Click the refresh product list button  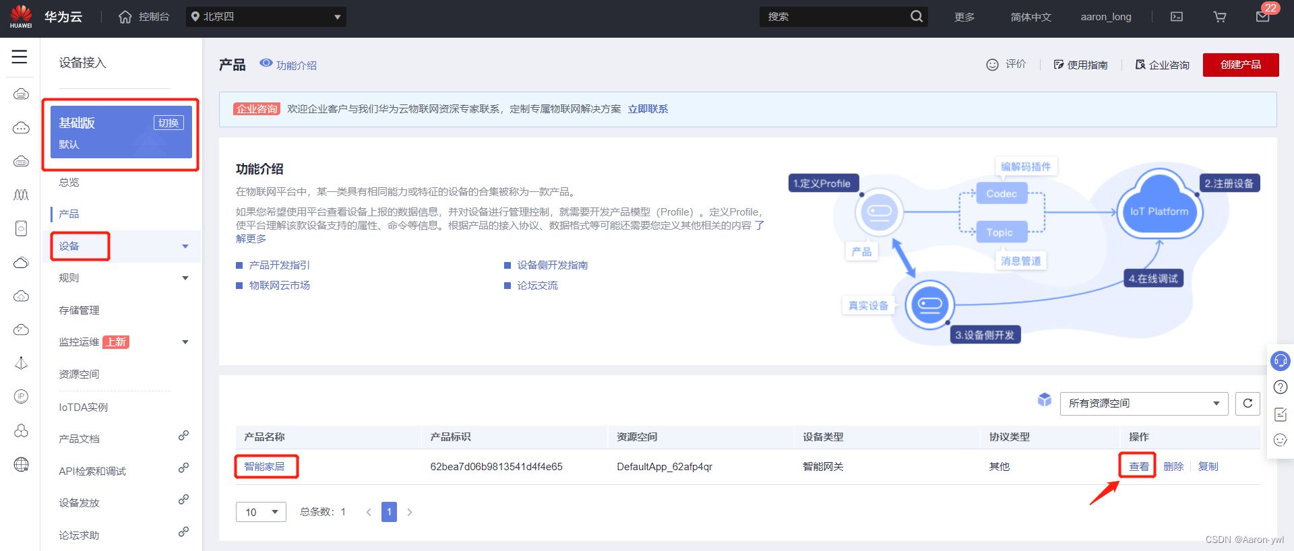click(1247, 403)
